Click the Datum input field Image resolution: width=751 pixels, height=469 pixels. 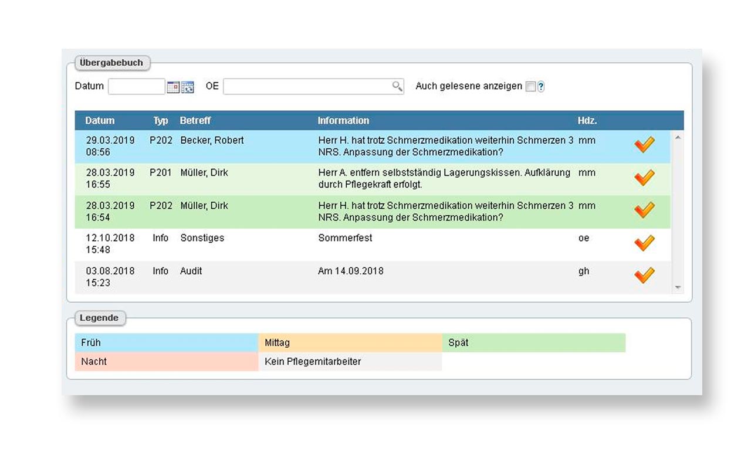(136, 87)
